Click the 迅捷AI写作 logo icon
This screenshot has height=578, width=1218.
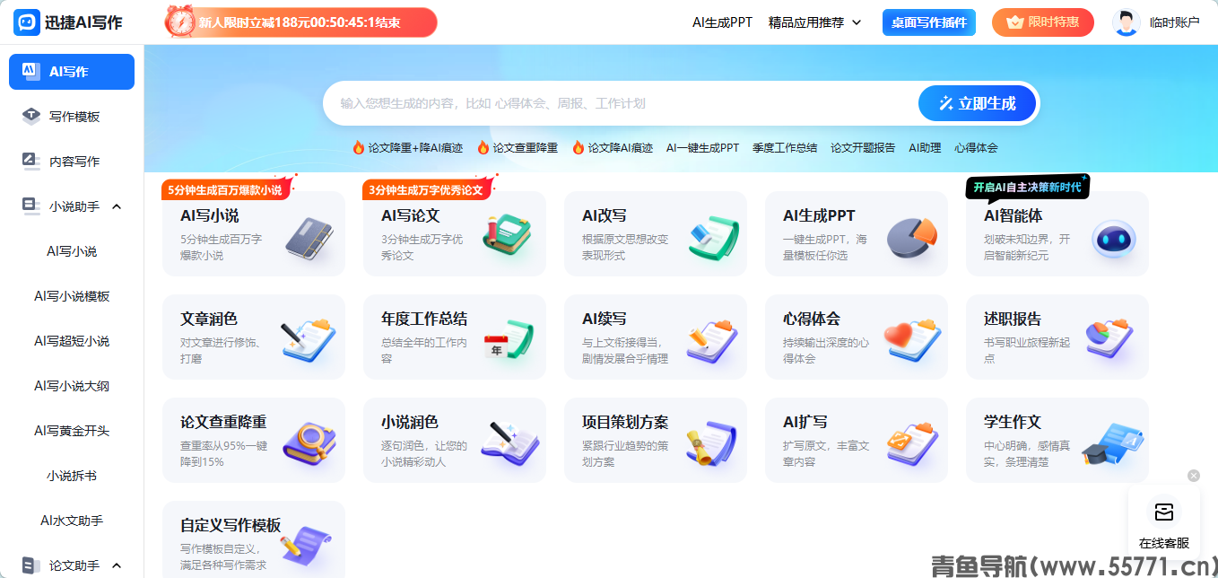(x=27, y=22)
